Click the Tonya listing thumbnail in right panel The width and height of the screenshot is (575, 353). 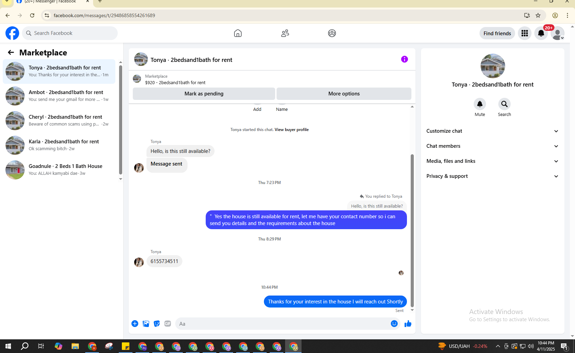[x=493, y=66]
